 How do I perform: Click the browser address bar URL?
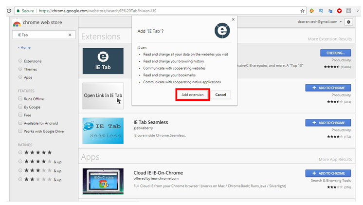tap(97, 11)
